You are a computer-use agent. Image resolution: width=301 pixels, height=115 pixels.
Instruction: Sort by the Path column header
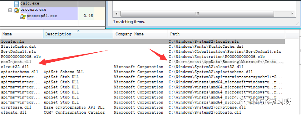point(226,34)
